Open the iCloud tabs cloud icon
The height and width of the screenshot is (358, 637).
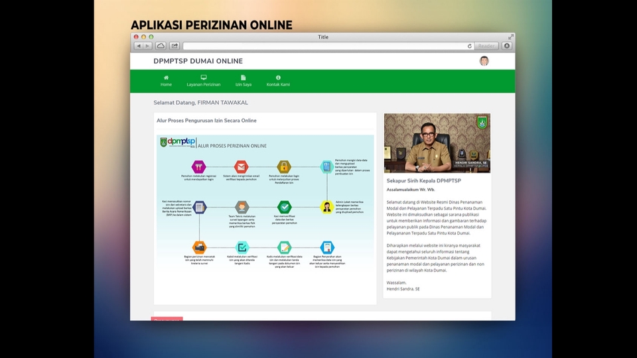161,46
